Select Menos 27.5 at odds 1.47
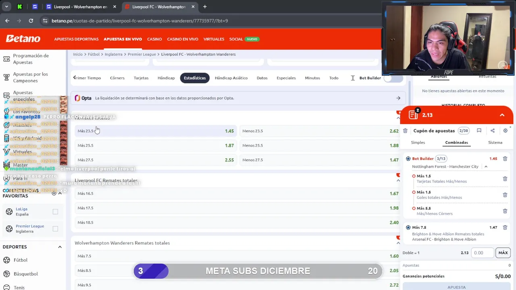This screenshot has height=290, width=516. (320, 160)
